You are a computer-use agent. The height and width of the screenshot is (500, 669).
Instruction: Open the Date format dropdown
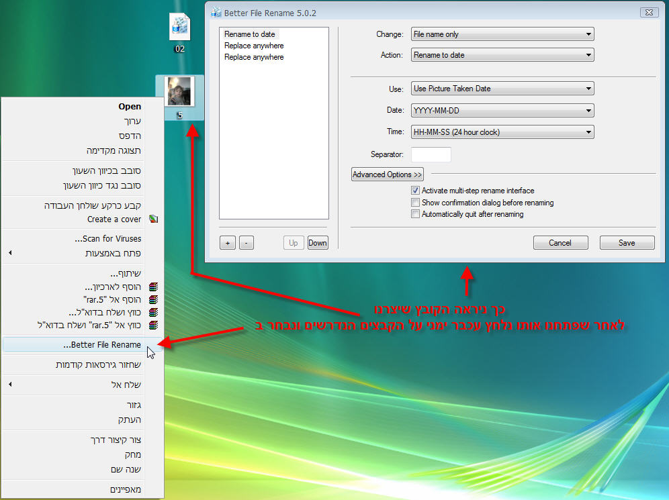point(502,111)
